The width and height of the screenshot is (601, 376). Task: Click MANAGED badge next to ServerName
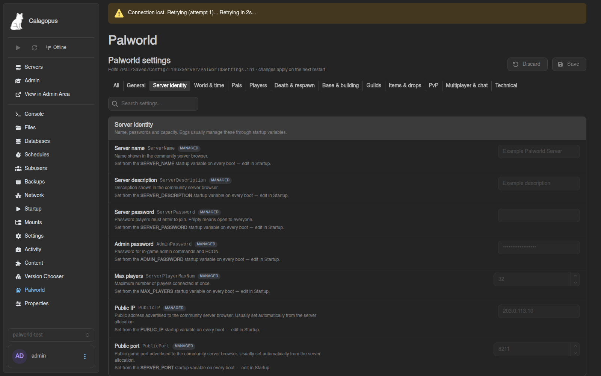point(189,148)
